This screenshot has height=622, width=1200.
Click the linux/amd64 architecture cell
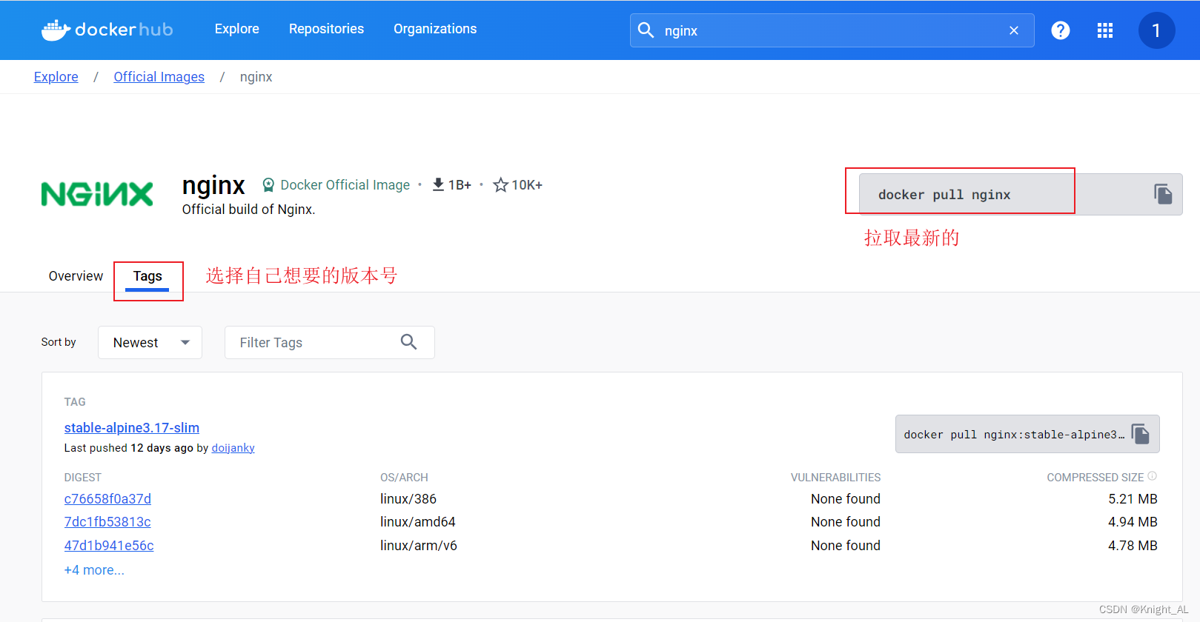(418, 522)
